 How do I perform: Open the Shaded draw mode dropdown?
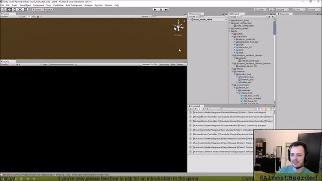coord(10,17)
